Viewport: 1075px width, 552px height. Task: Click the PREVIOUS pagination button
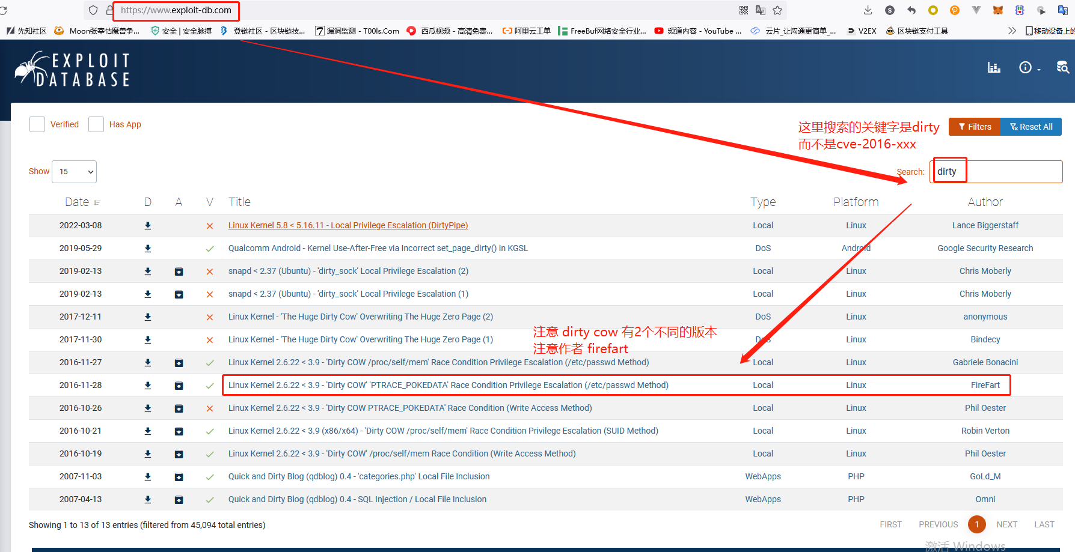pos(939,524)
